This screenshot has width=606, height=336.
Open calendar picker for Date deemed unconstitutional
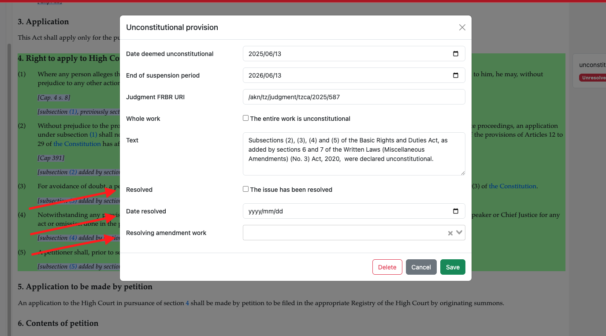[x=456, y=54]
